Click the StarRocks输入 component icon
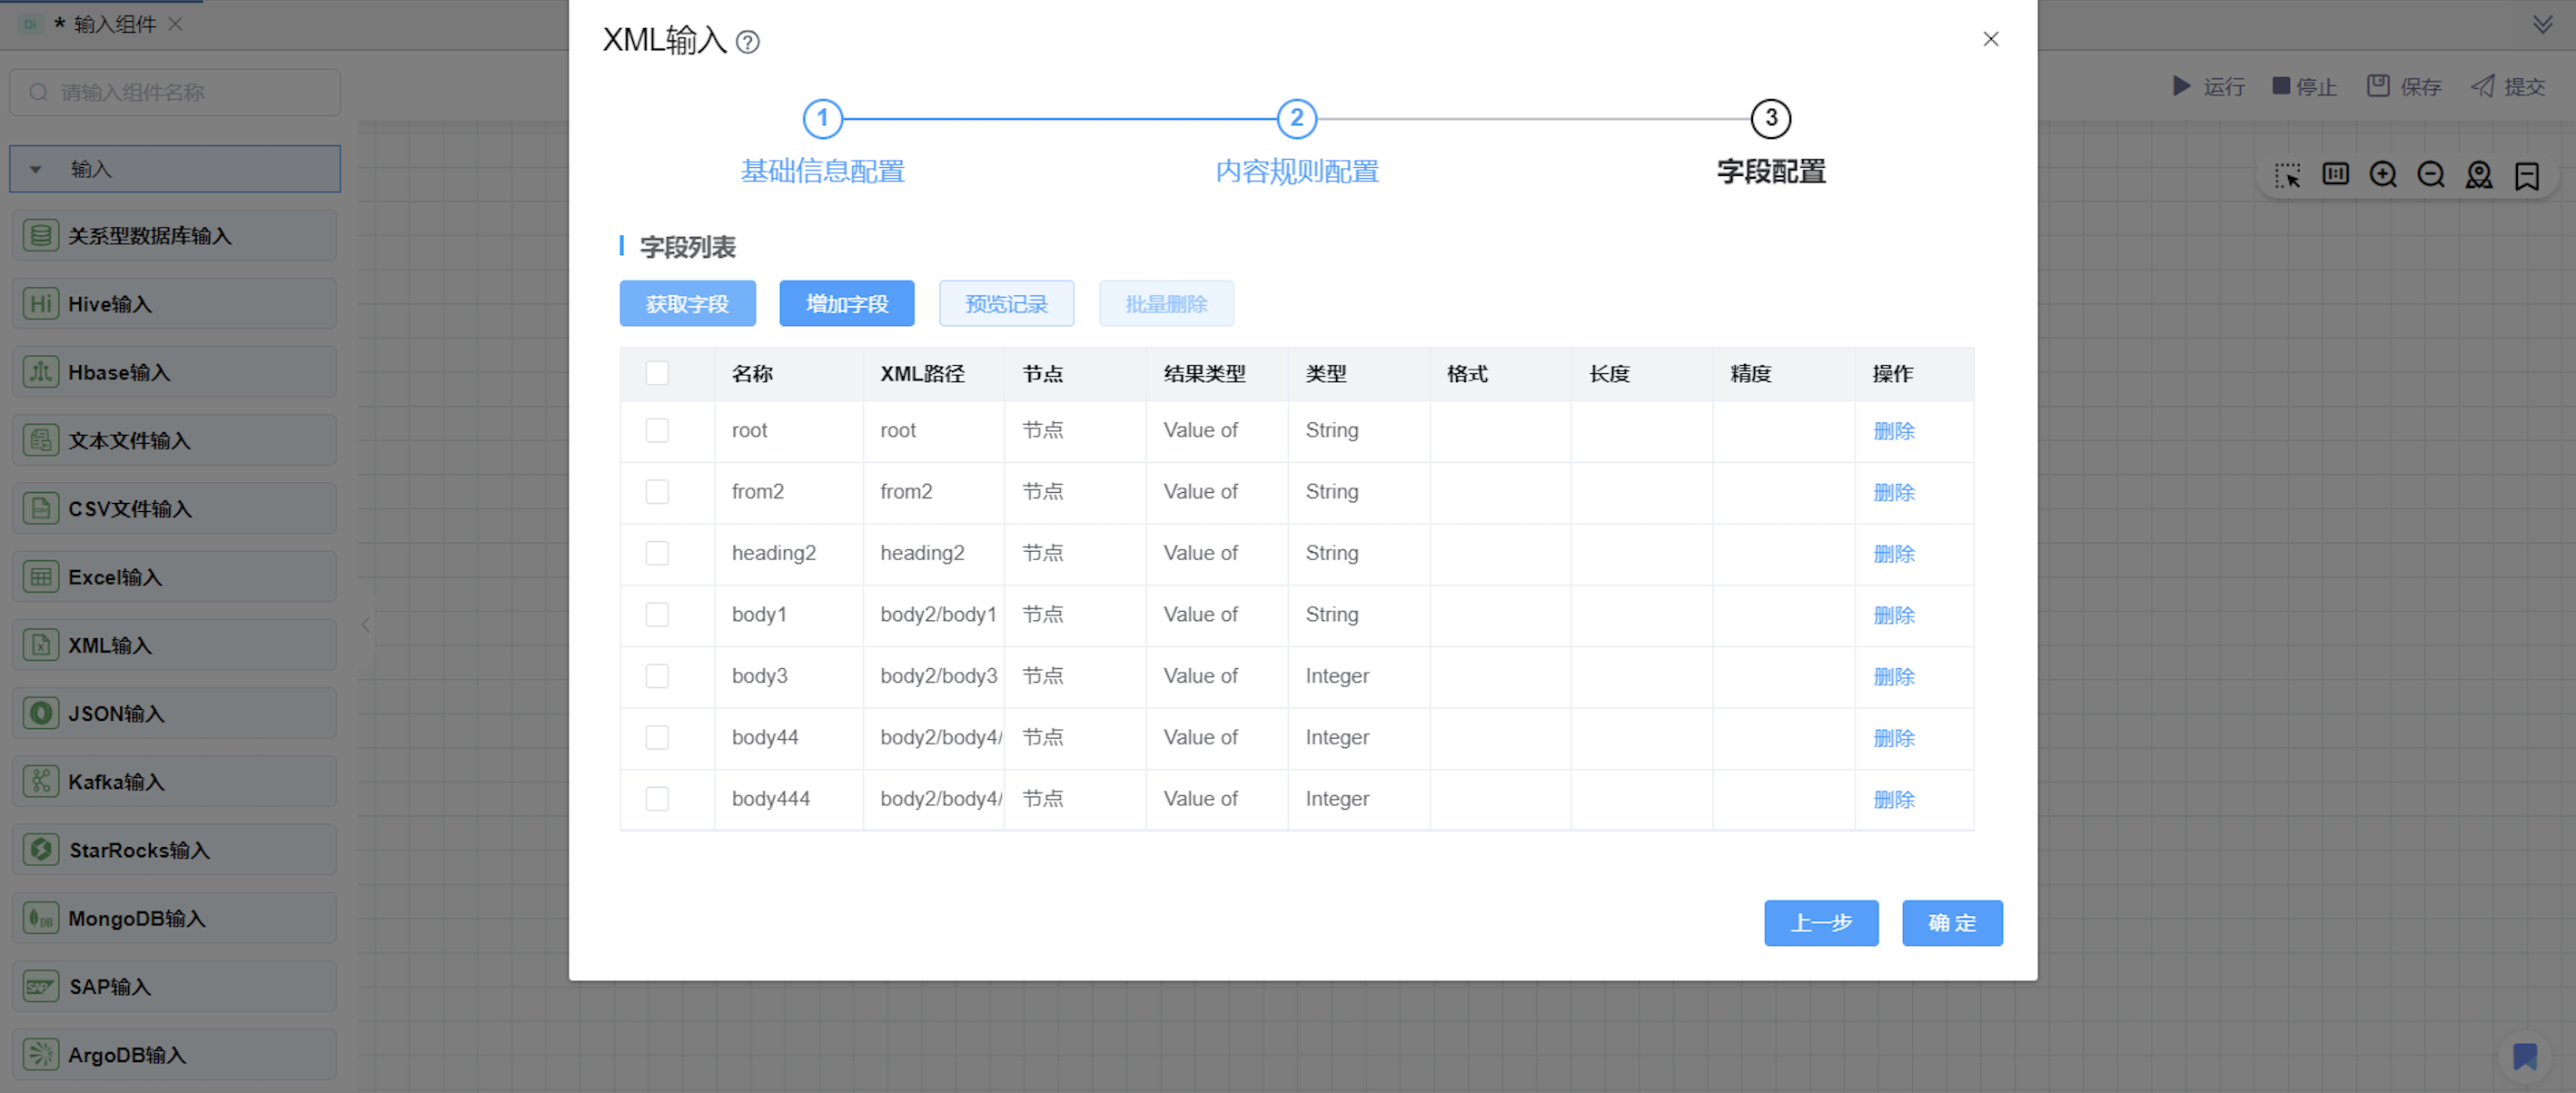2576x1093 pixels. tap(41, 849)
